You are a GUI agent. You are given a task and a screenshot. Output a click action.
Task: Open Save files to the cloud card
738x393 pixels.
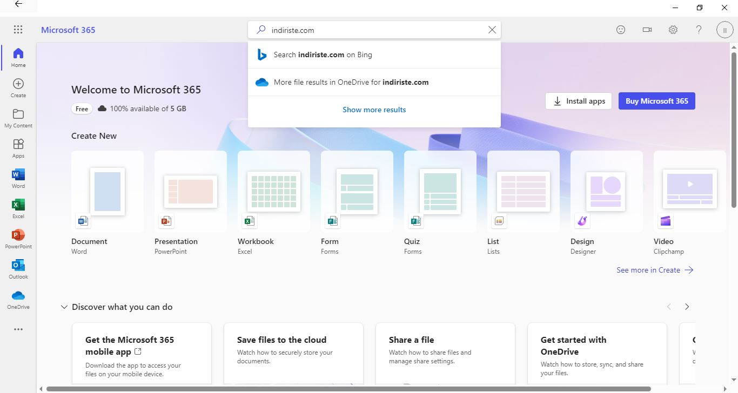(x=293, y=354)
